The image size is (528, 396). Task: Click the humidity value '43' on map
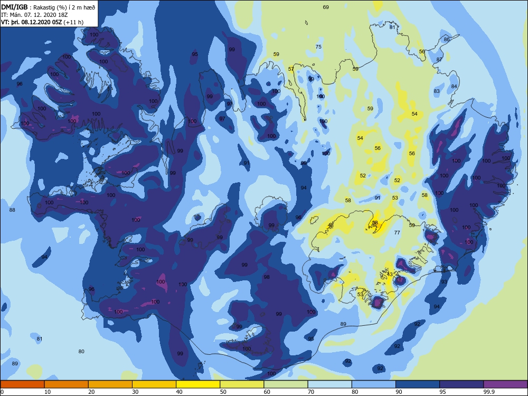point(390,274)
